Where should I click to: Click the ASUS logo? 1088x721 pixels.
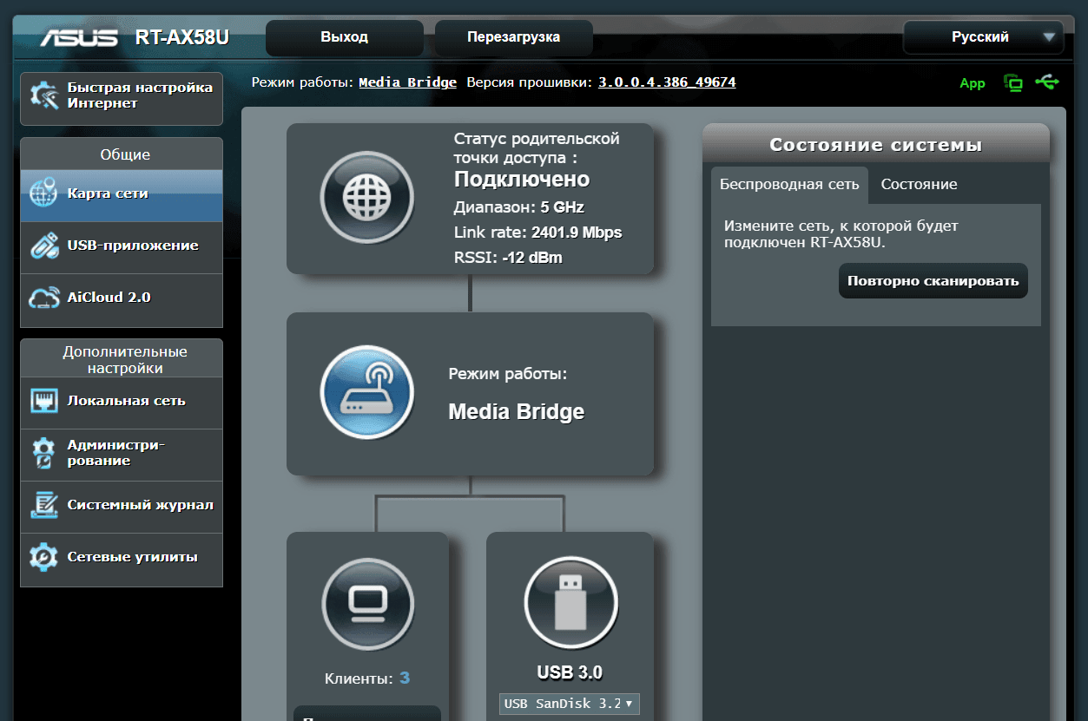point(78,37)
